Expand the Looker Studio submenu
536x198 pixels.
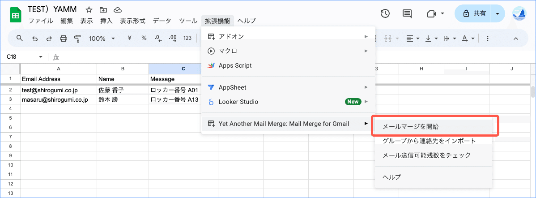289,102
